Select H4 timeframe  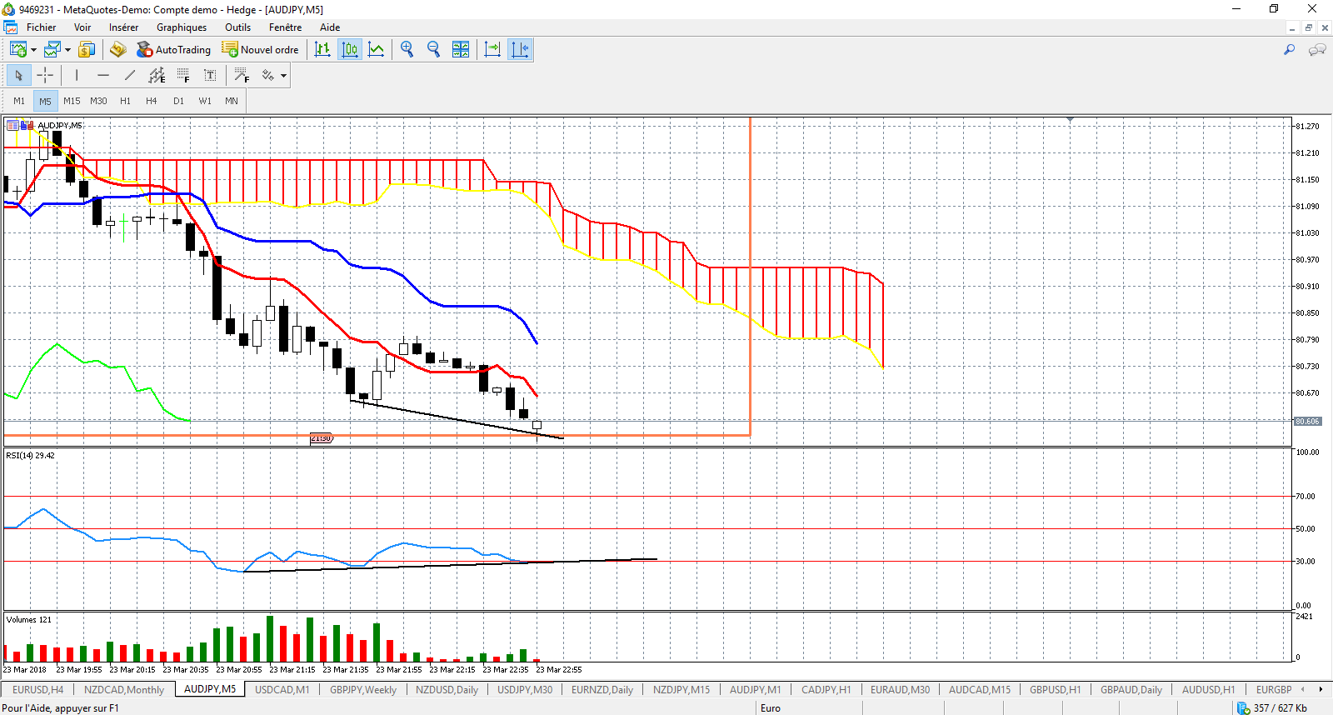coord(152,101)
